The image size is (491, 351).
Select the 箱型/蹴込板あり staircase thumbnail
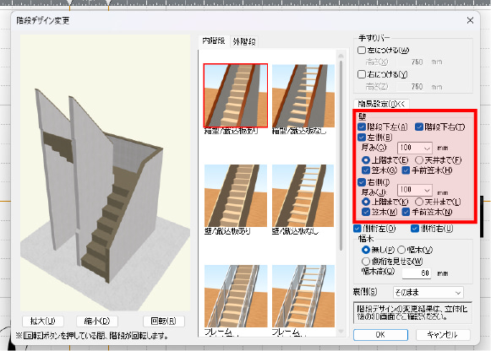(236, 95)
